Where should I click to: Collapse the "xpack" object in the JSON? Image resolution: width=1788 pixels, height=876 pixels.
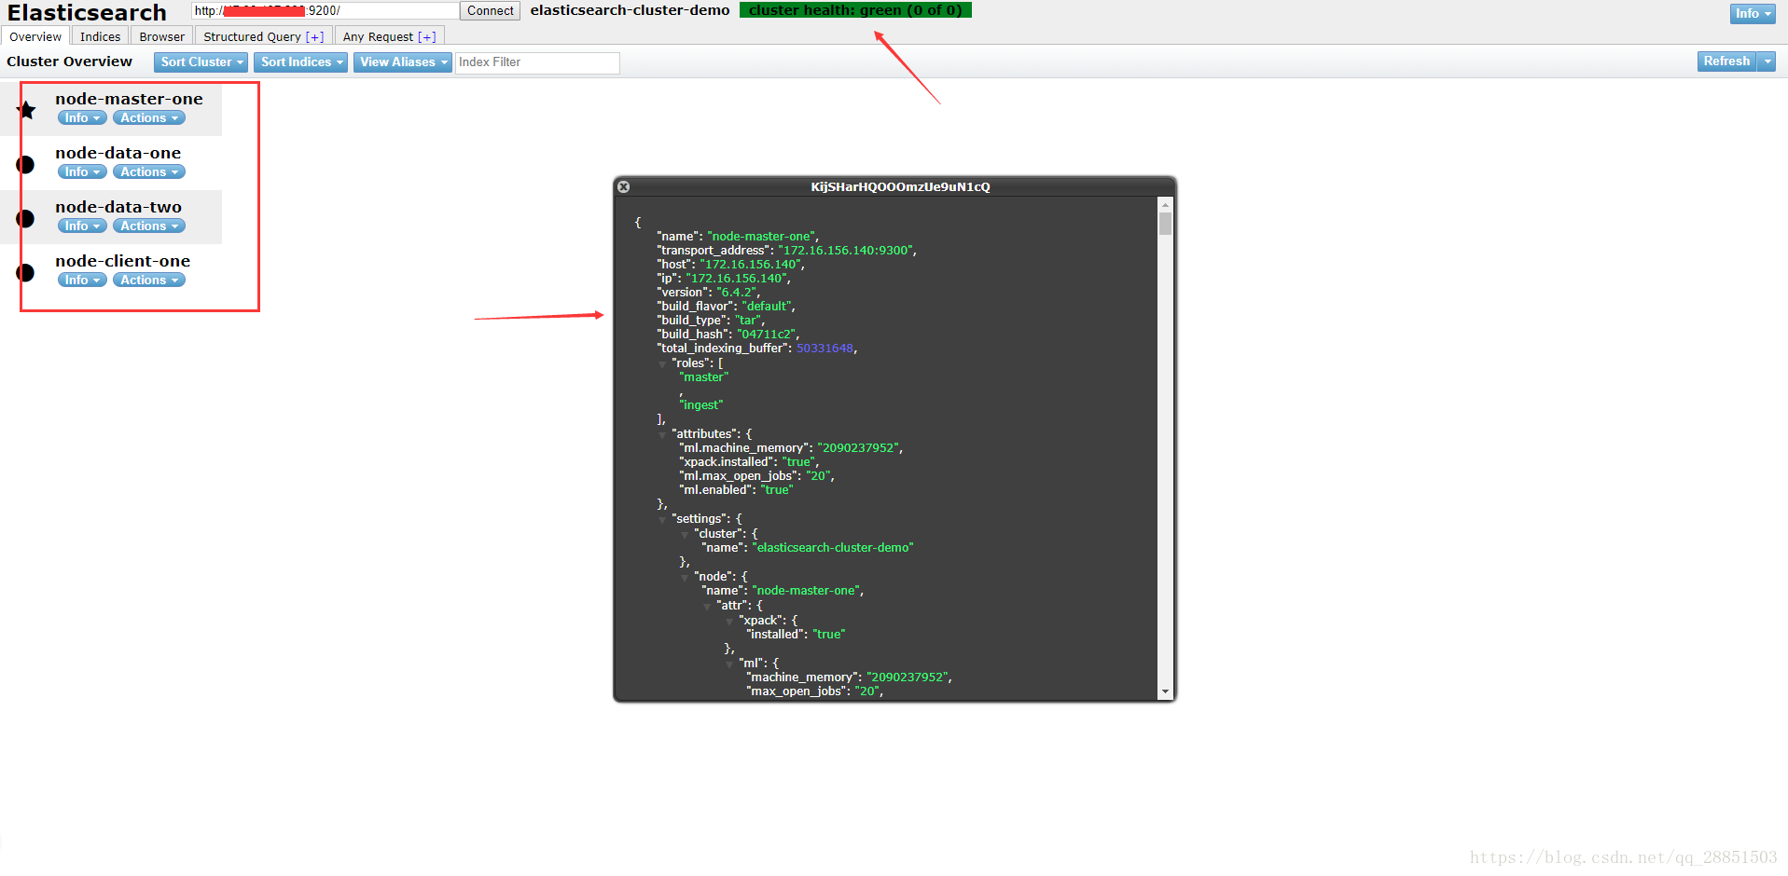pyautogui.click(x=729, y=621)
